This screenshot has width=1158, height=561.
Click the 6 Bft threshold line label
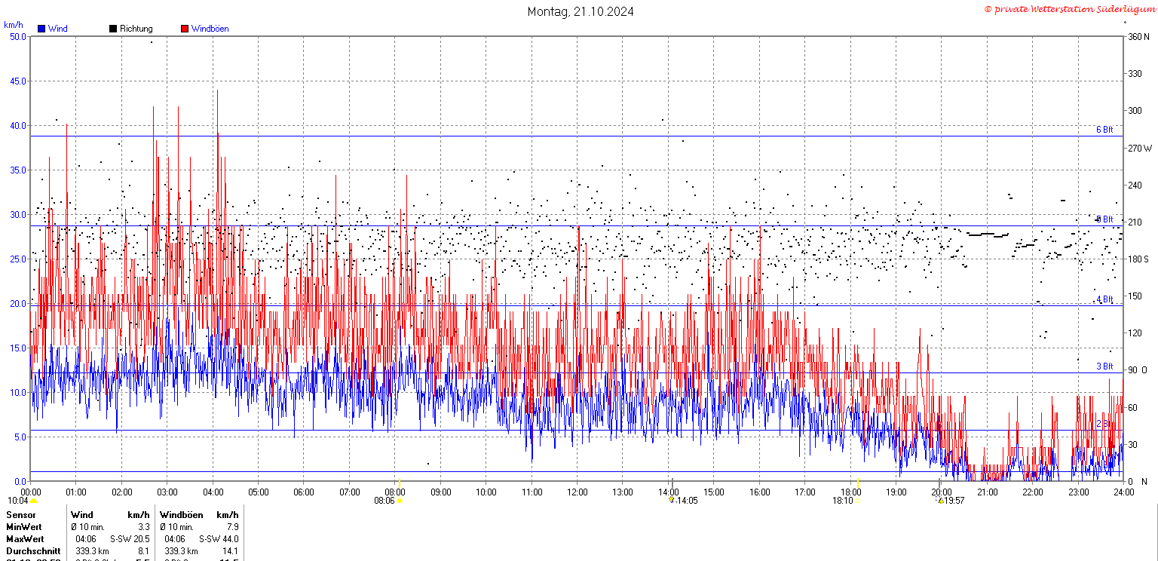pyautogui.click(x=1104, y=130)
